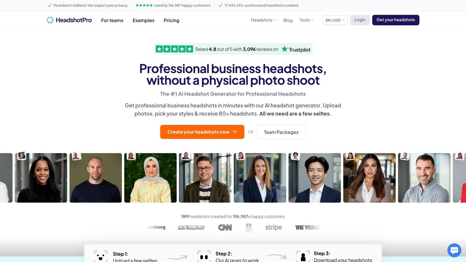Click the Trustpilot star logo
Viewport: 466px width, 262px height.
coord(284,49)
